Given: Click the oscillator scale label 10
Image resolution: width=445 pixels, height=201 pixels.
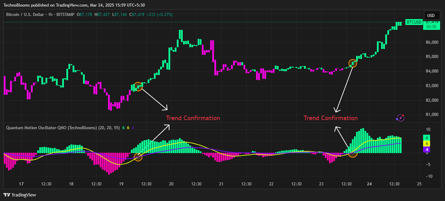Looking at the screenshot, I should (428, 129).
